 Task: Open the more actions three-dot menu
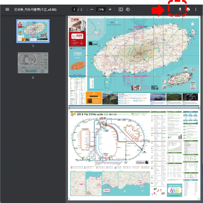tap(196, 10)
